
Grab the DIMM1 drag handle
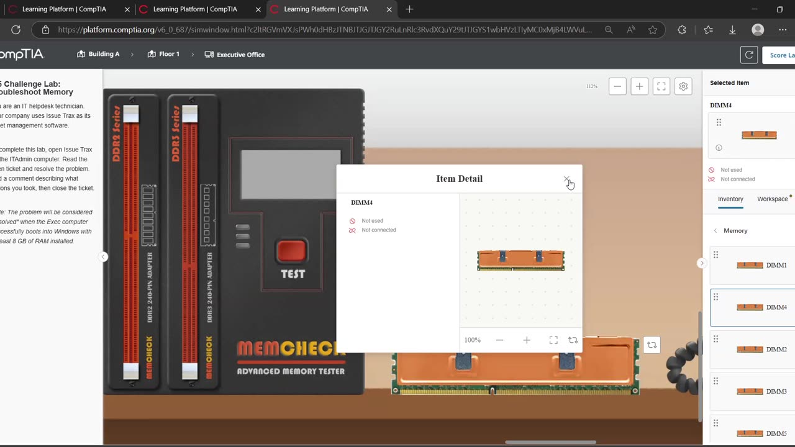(715, 255)
